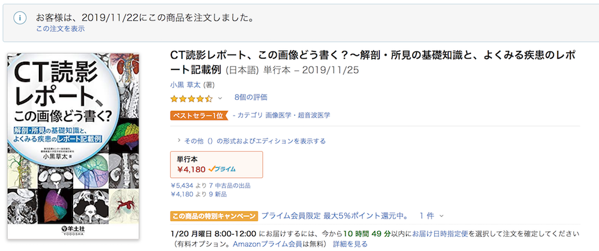Select the 単行本 format box
Screen dimensions: 599x251
(x=217, y=164)
